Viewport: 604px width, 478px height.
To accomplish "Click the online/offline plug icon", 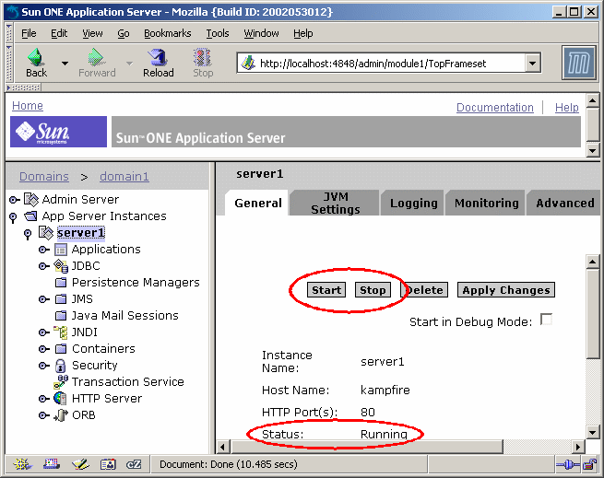I will coord(568,465).
